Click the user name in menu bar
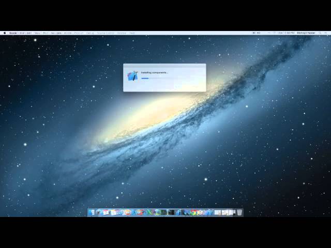 pos(306,33)
